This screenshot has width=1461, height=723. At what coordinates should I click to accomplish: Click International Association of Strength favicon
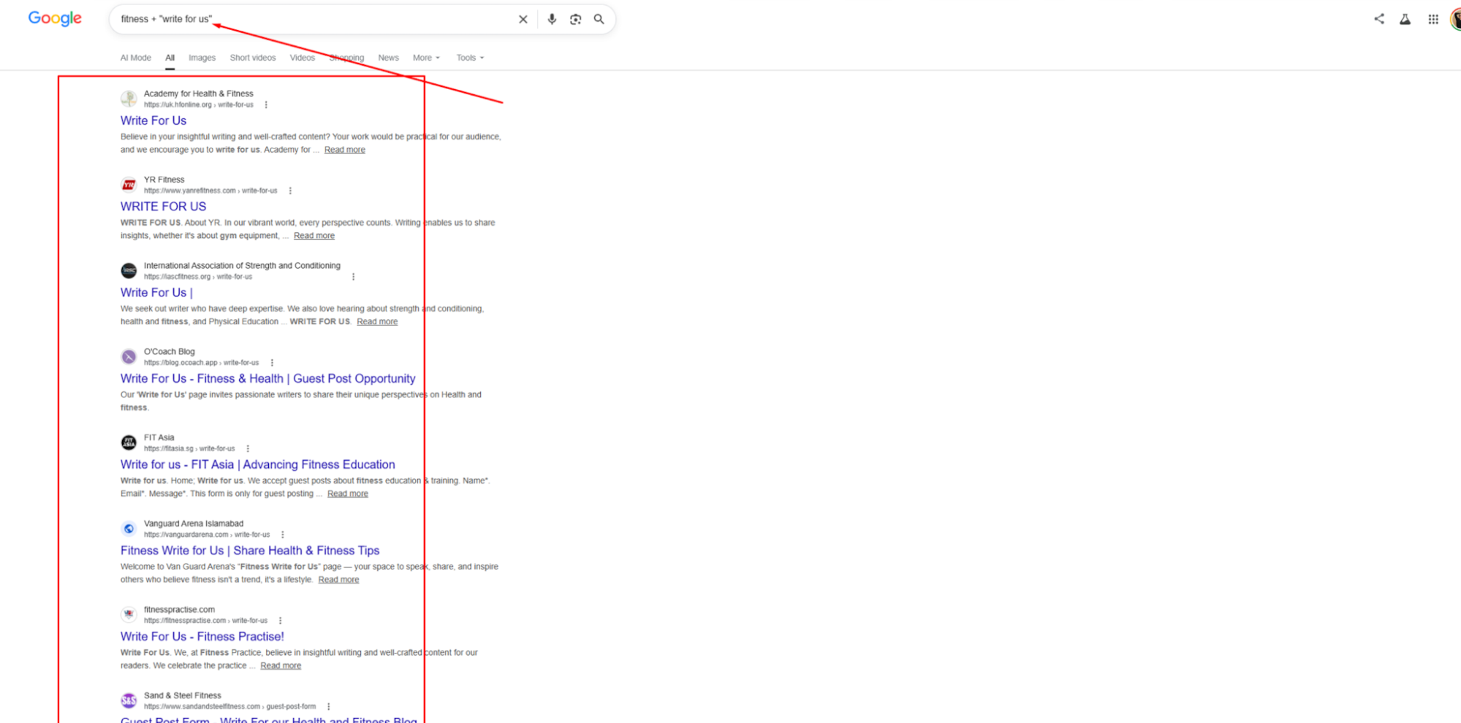[129, 271]
